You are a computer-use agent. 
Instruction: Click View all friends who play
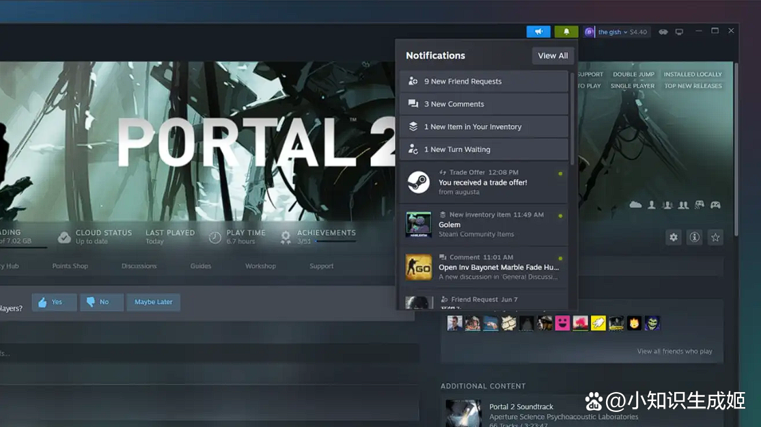point(675,351)
